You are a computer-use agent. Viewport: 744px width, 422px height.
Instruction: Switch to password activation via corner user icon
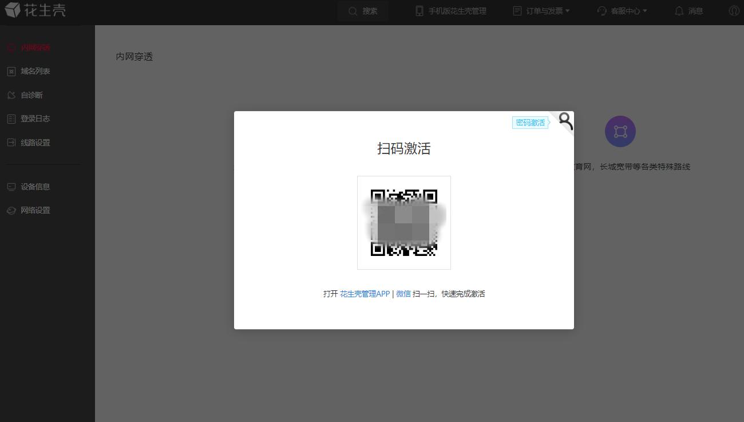(564, 121)
